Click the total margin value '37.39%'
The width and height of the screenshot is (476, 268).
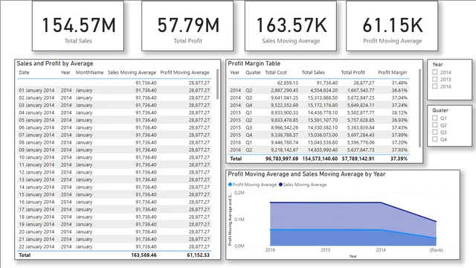tap(399, 159)
